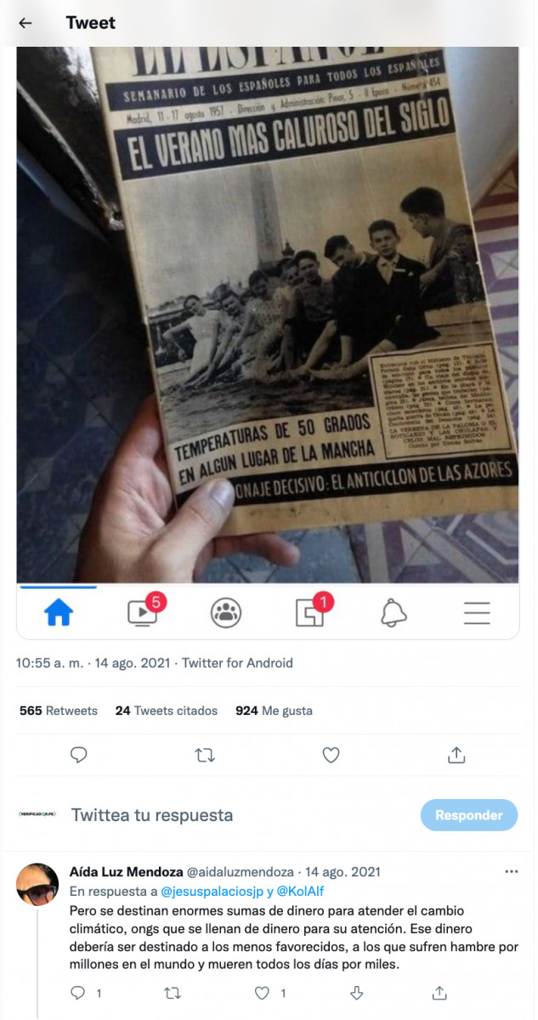
Task: Like the main tweet with the heart icon
Action: click(331, 754)
